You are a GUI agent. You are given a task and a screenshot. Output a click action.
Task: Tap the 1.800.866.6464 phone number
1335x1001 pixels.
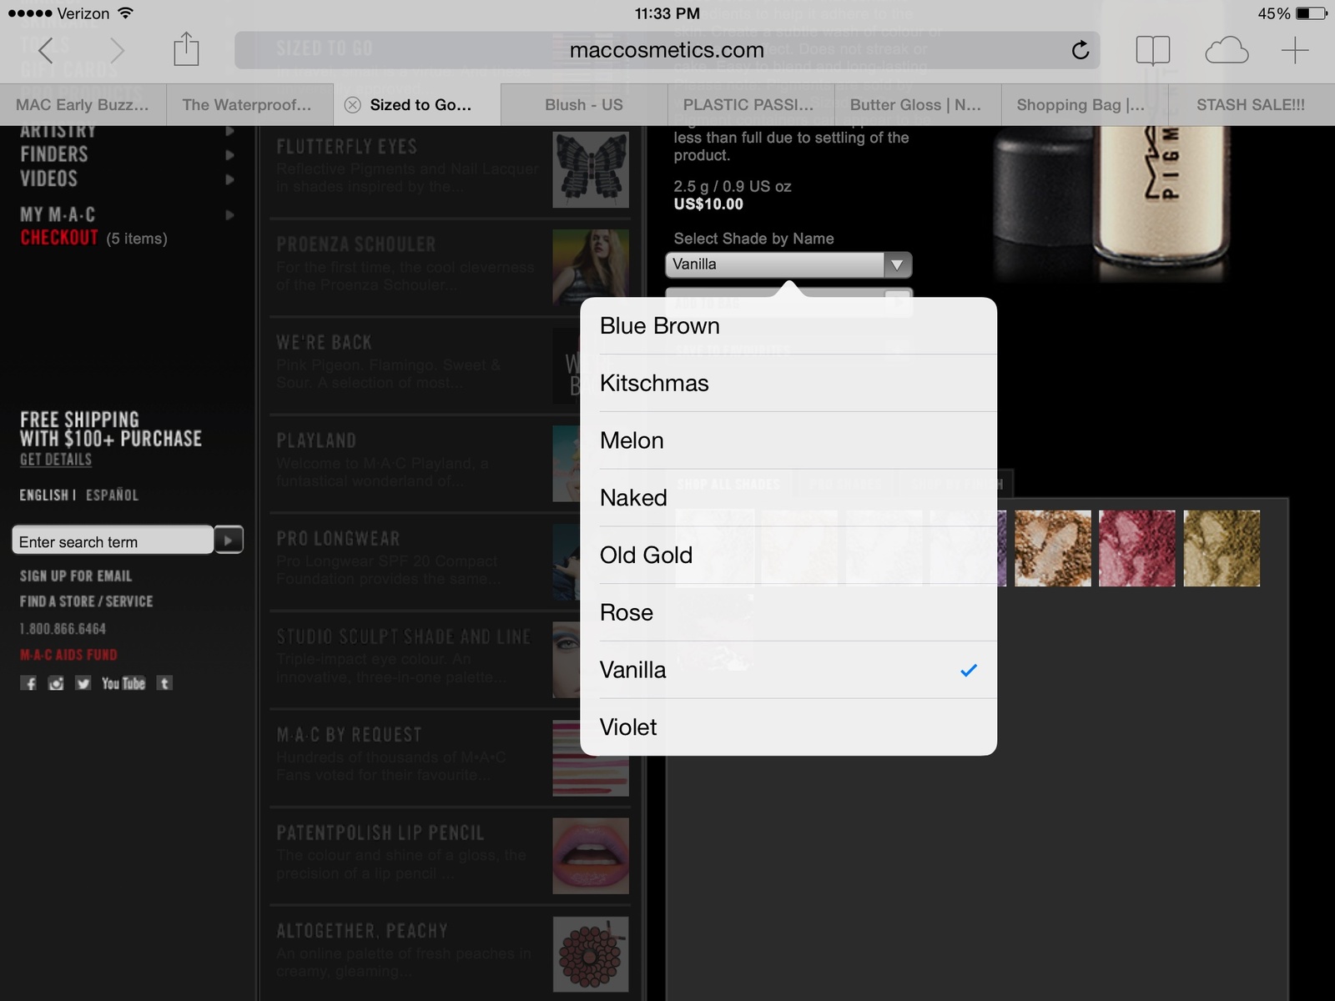[63, 628]
